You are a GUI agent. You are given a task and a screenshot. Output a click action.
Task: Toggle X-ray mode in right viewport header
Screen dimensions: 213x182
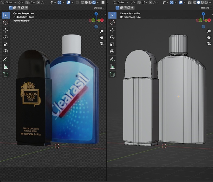[x=190, y=2]
